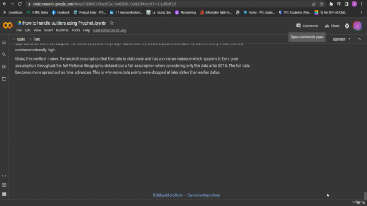This screenshot has height=206, width=367.
Task: Open the table of contents sidebar icon
Action: (x=4, y=42)
